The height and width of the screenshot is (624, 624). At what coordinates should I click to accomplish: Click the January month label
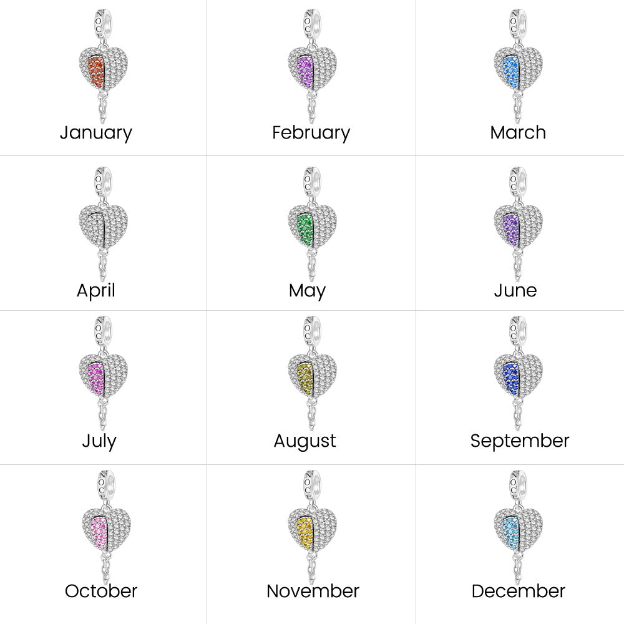[96, 133]
